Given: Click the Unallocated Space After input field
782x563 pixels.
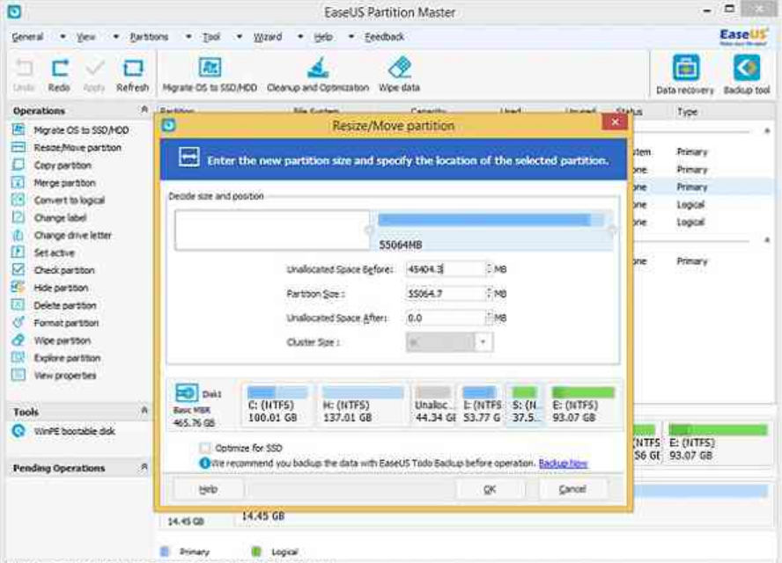Looking at the screenshot, I should tap(446, 318).
